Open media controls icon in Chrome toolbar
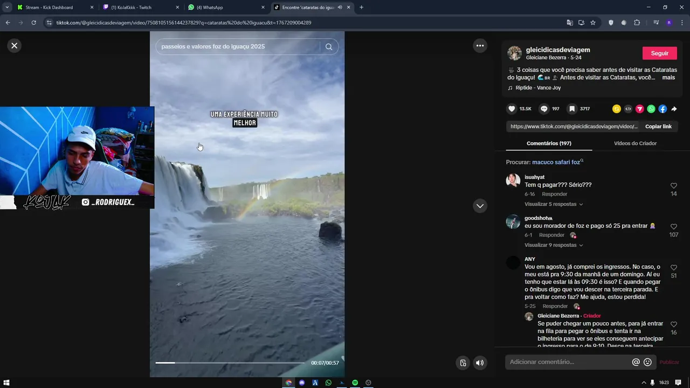Screen dimensions: 690x388 656,23
